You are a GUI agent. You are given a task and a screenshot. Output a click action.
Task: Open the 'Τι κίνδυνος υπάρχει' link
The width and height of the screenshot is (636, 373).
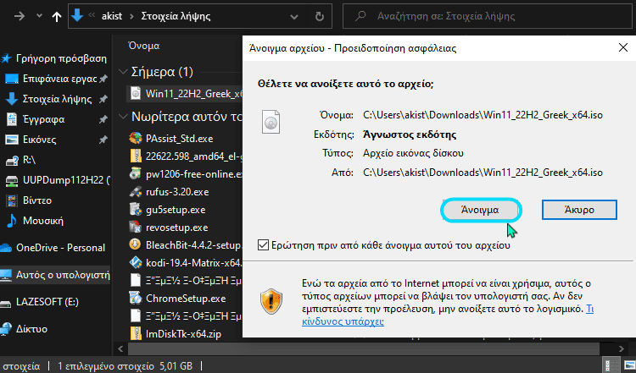448,315
